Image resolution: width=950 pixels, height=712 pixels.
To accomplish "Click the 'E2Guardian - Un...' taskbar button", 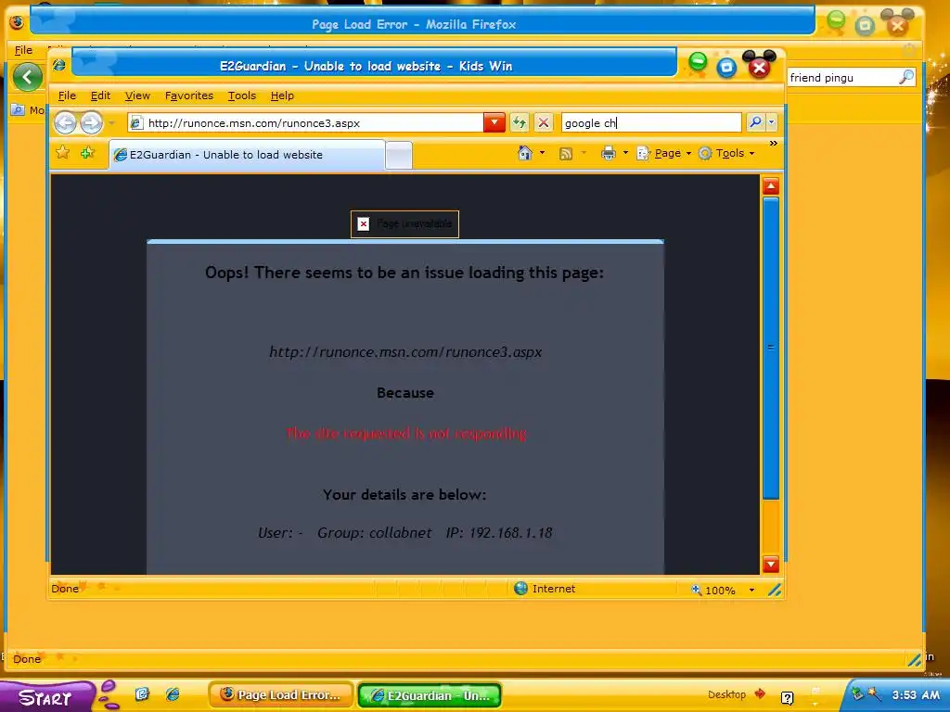I will click(430, 695).
